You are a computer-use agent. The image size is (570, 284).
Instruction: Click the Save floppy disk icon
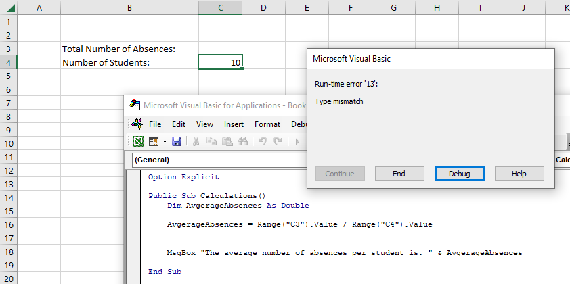pyautogui.click(x=177, y=141)
